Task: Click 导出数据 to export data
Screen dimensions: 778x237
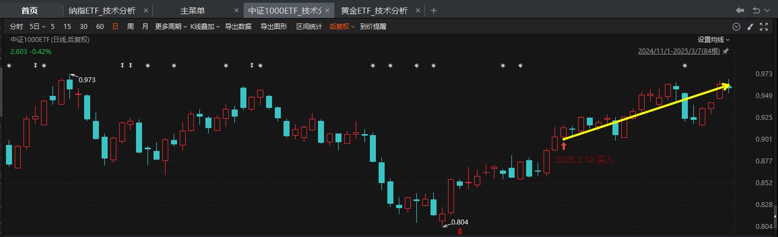Action: point(238,26)
